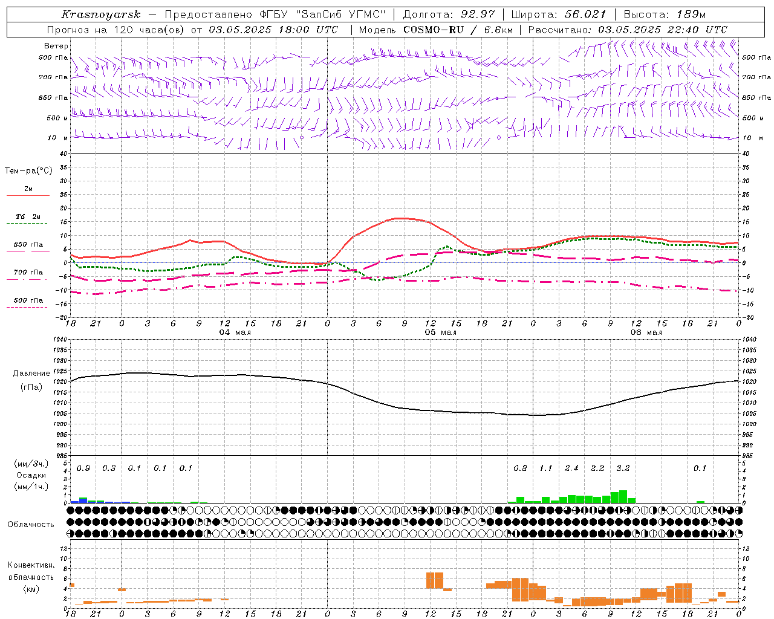Click "Прогноз на 120 часа(ов)" forecast length text
The height and width of the screenshot is (619, 774).
click(117, 30)
